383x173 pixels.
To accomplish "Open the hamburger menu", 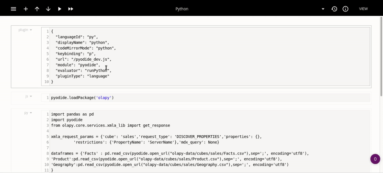I will click(x=13, y=9).
